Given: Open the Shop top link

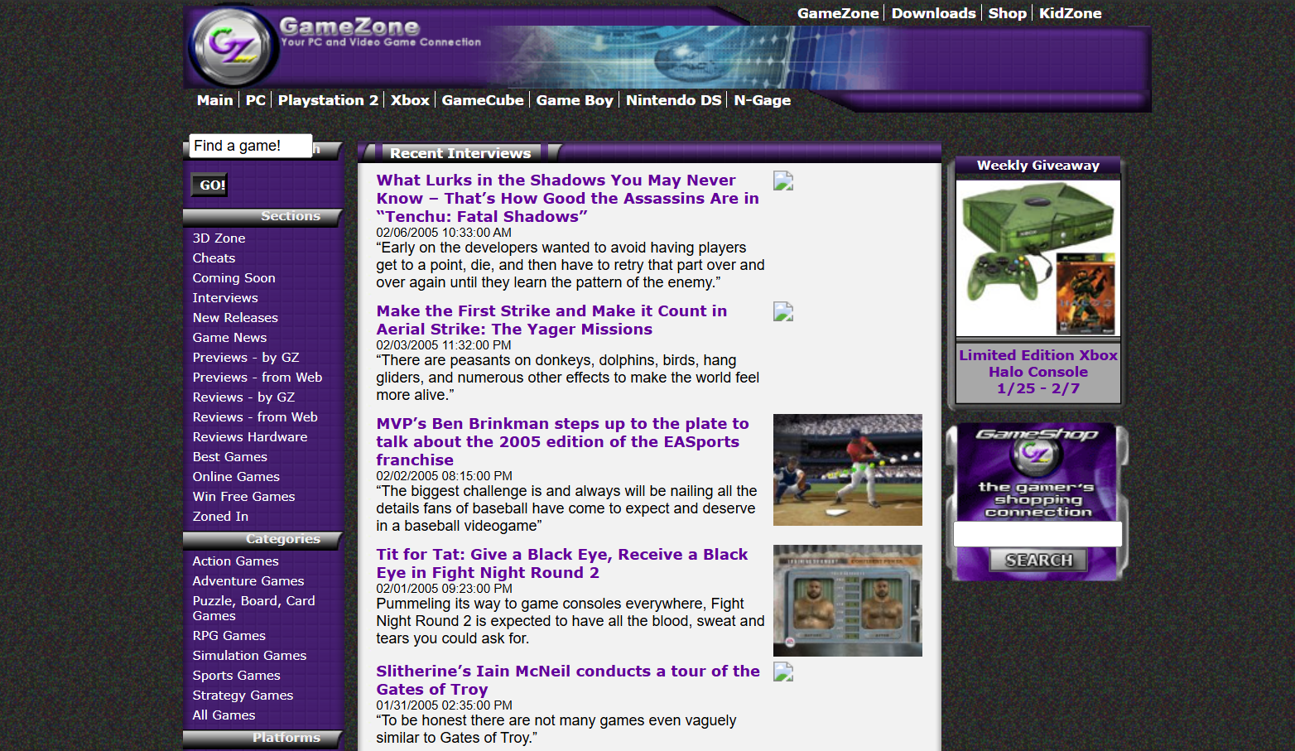Looking at the screenshot, I should (1007, 13).
